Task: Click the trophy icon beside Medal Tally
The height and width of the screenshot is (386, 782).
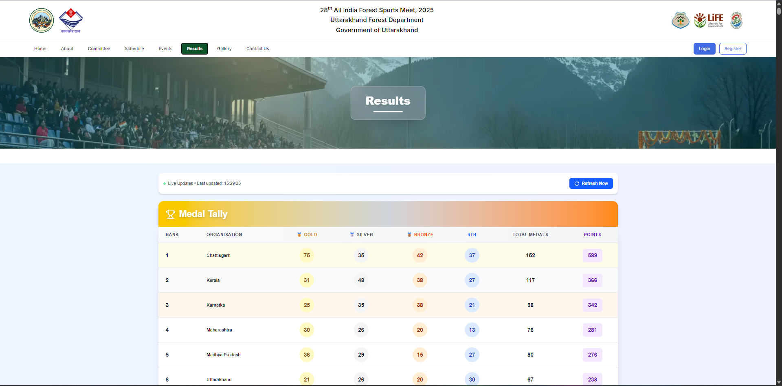Action: [171, 214]
